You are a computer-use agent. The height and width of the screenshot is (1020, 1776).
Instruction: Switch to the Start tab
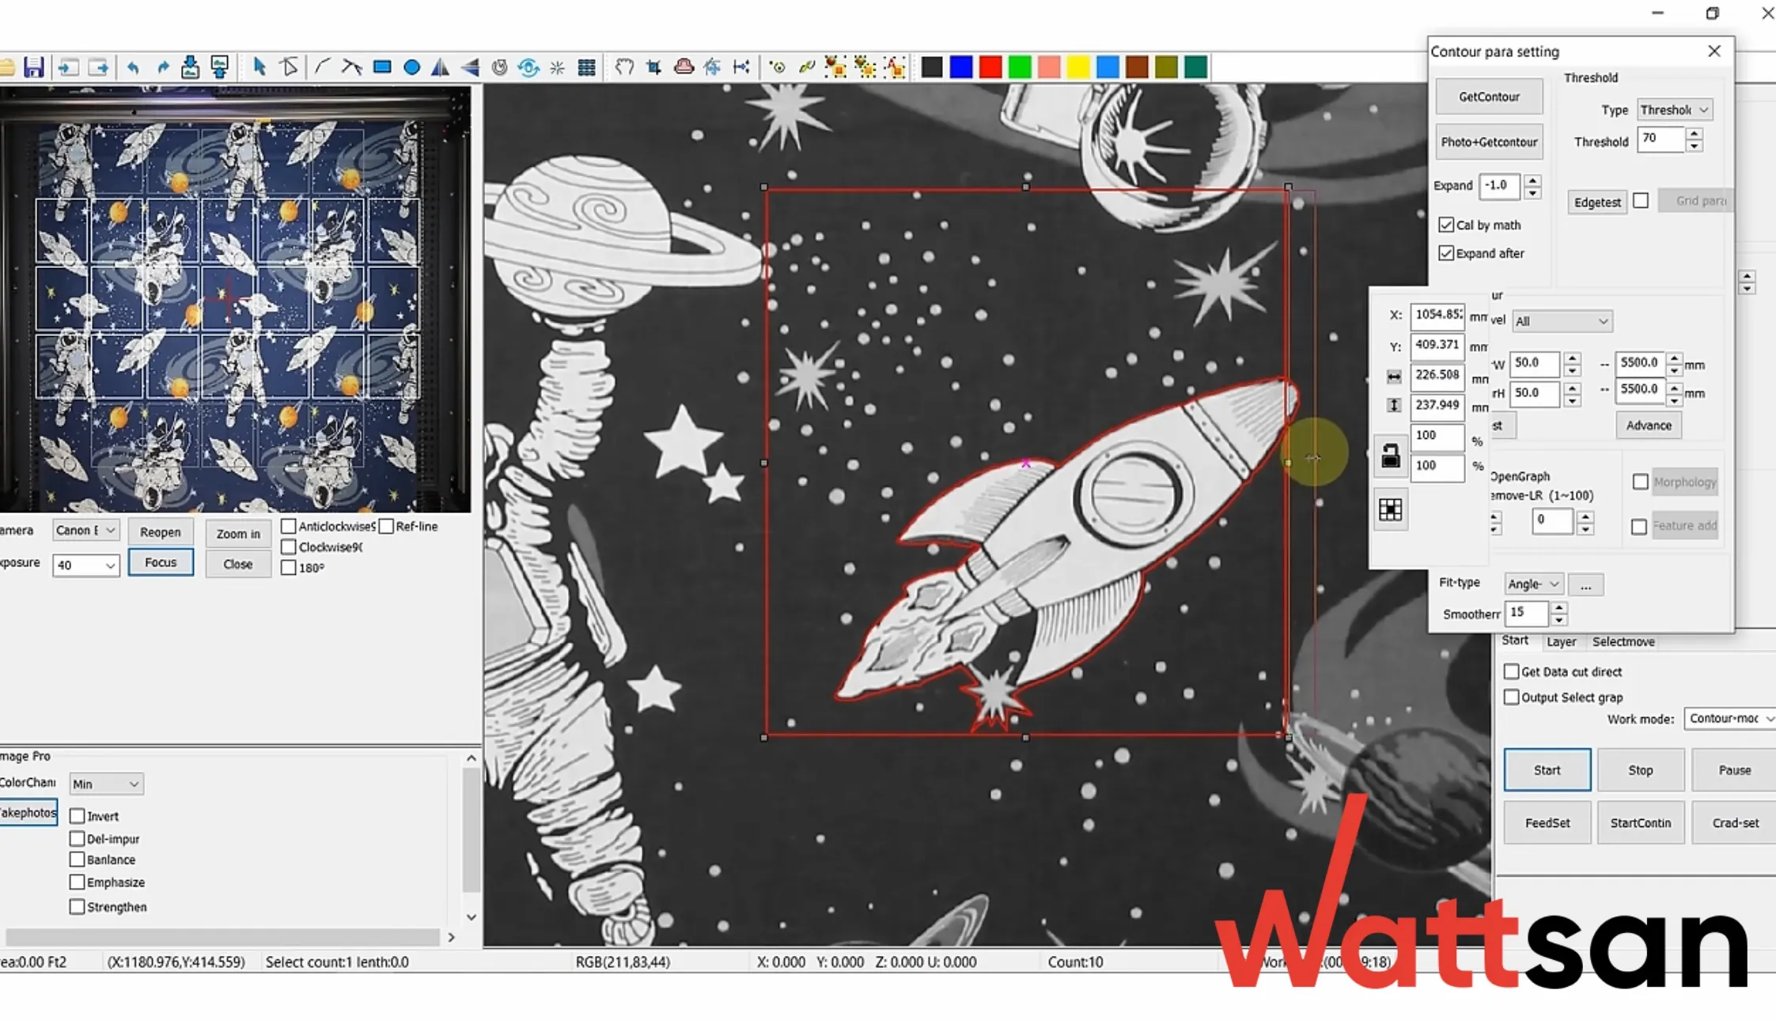point(1515,641)
